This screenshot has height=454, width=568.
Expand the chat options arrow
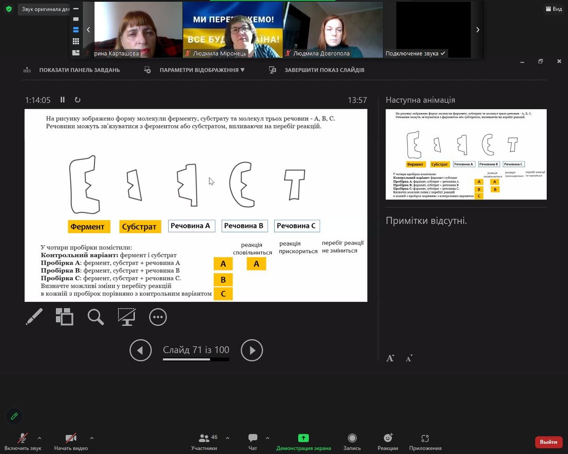point(267,438)
